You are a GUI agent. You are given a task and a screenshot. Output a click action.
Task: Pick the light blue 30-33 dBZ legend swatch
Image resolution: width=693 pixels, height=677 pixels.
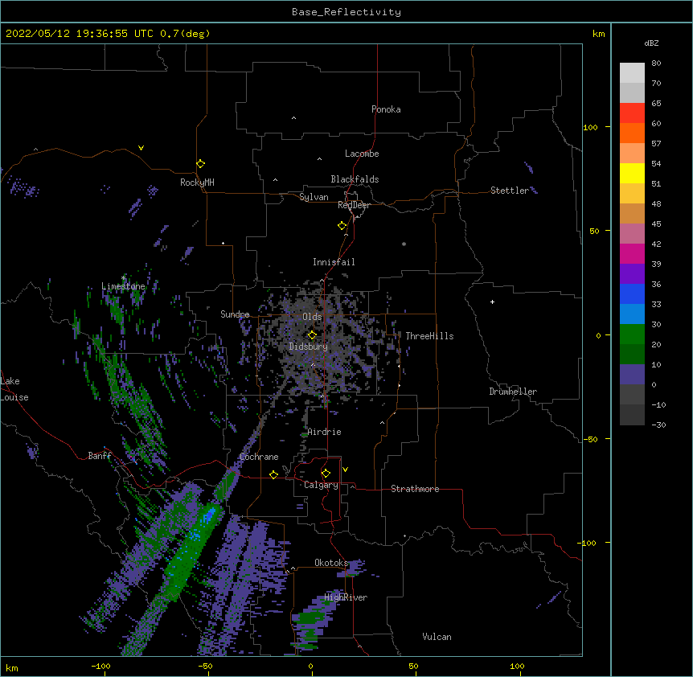pos(632,314)
